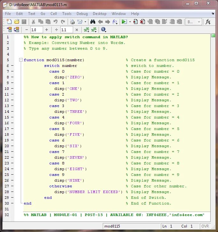218x232 pixels.
Task: Redo the last undone edit
Action: pos(63,22)
